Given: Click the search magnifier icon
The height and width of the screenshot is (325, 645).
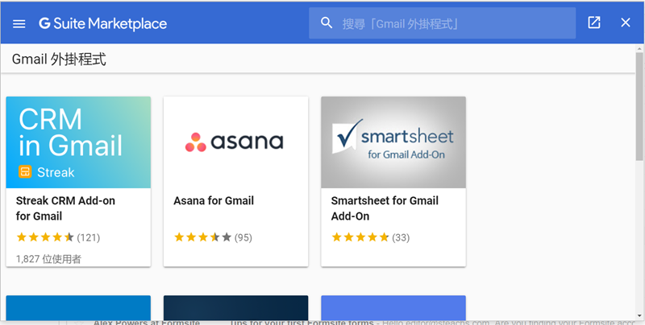Looking at the screenshot, I should [327, 23].
